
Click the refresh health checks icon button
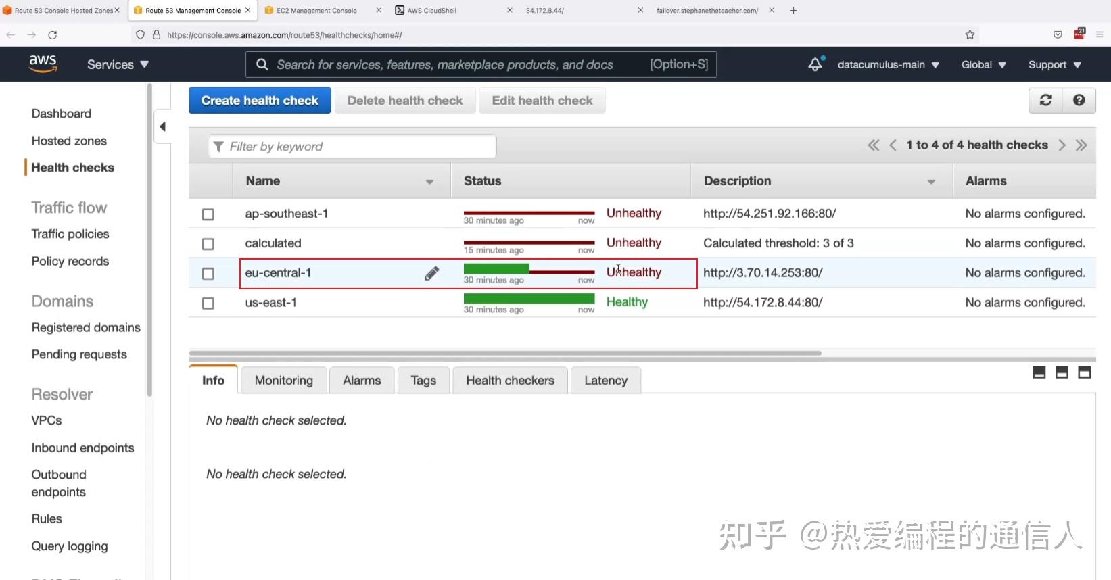click(x=1045, y=100)
